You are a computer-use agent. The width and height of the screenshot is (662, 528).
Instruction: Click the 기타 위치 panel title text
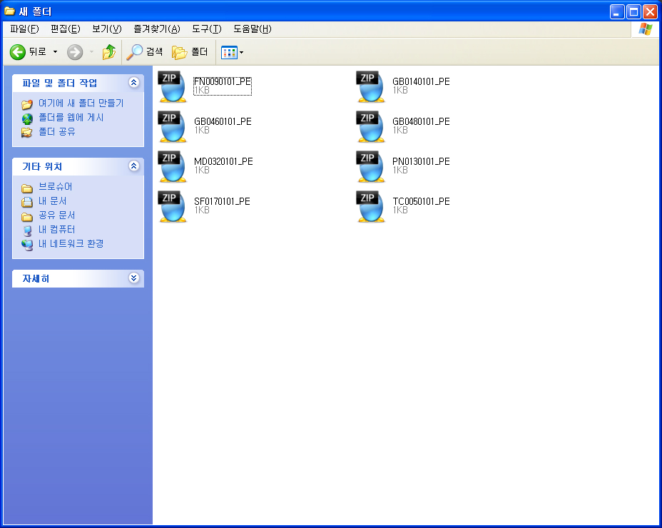(x=42, y=167)
